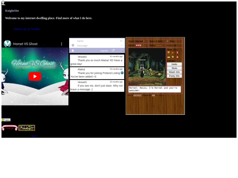This screenshot has width=238, height=178.
Task: Click the KnightSite heading text
Action: 12,11
